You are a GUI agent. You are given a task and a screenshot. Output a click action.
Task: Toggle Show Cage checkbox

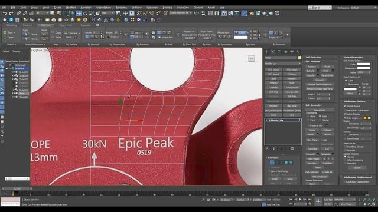pyautogui.click(x=345, y=118)
